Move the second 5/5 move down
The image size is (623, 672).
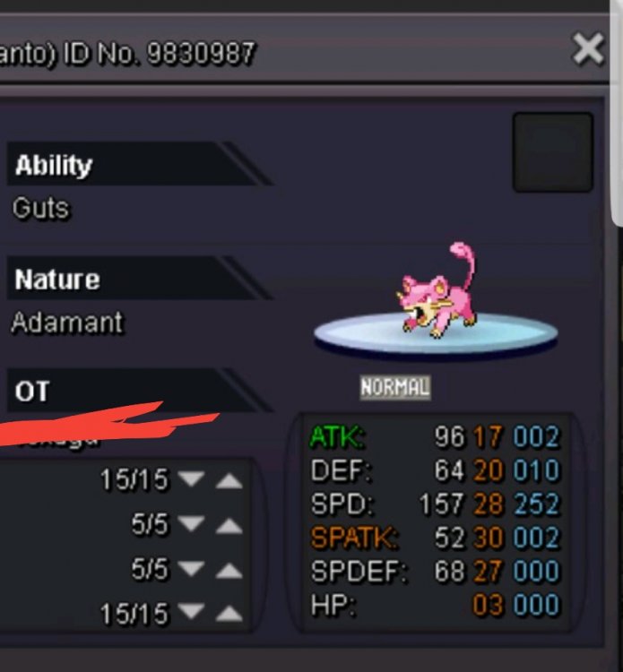(x=191, y=570)
